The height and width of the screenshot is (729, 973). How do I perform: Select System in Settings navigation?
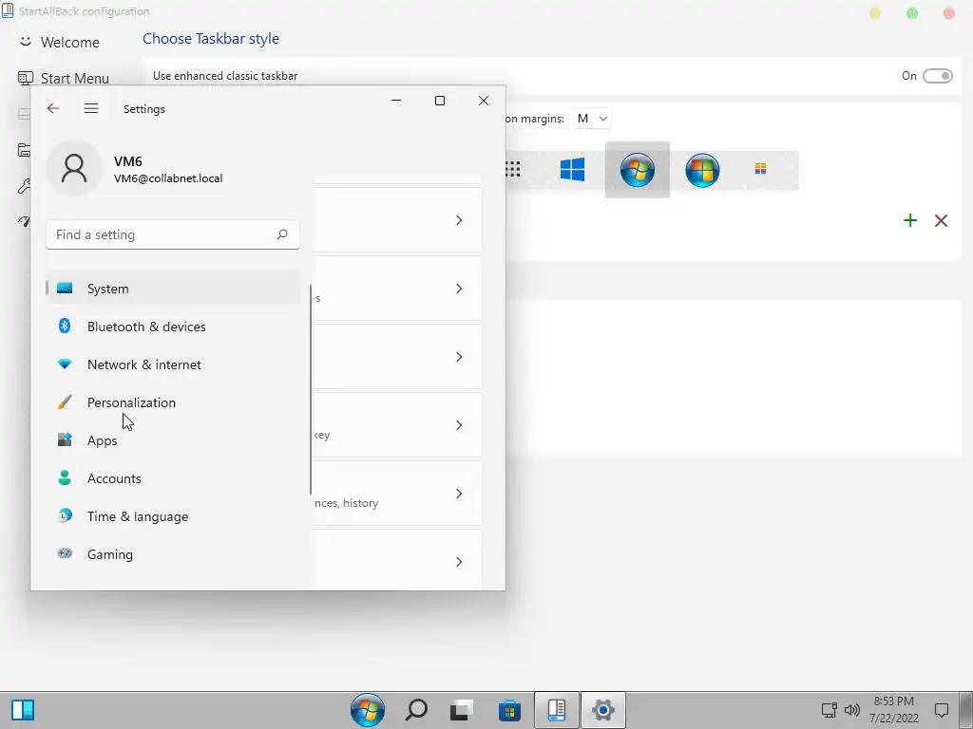(173, 289)
